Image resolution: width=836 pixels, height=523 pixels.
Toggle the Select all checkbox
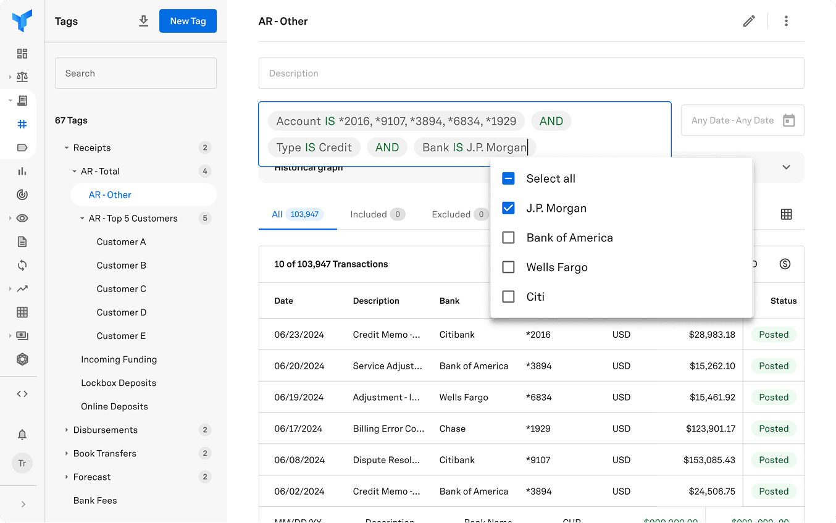[508, 178]
